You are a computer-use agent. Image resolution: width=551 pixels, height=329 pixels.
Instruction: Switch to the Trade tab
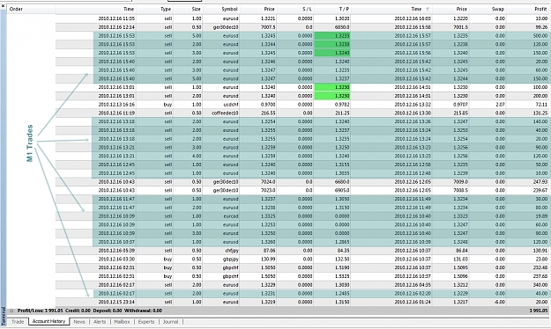[18, 322]
